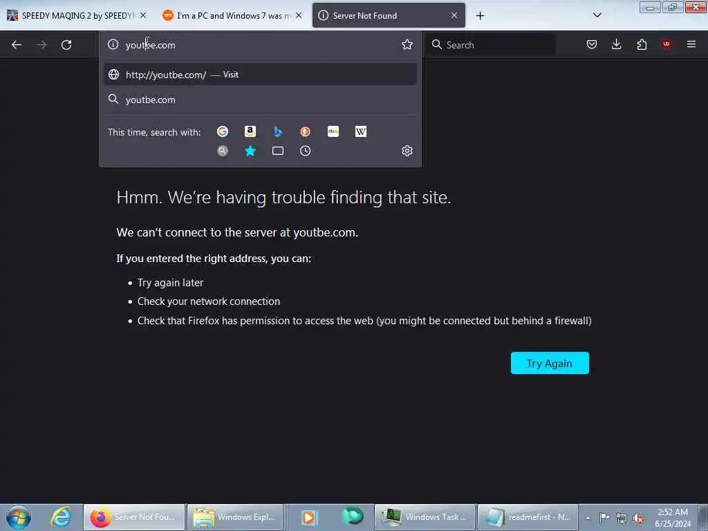Search with eBay this time
The width and height of the screenshot is (708, 531).
[x=333, y=131]
